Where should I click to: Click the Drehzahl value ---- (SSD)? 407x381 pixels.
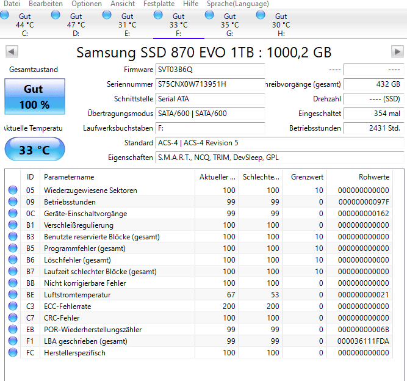pyautogui.click(x=374, y=99)
